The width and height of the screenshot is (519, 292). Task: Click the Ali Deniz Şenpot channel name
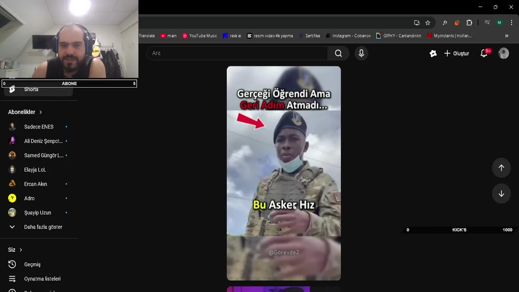coord(43,141)
